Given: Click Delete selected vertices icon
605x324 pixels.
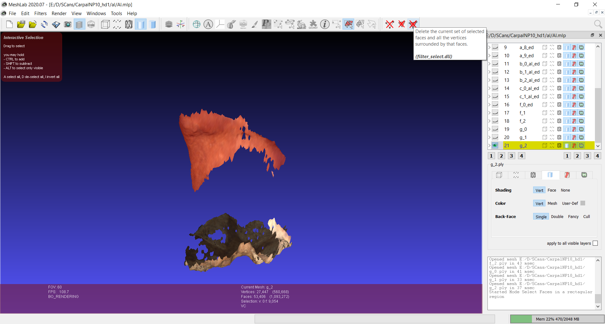Looking at the screenshot, I should pyautogui.click(x=389, y=24).
